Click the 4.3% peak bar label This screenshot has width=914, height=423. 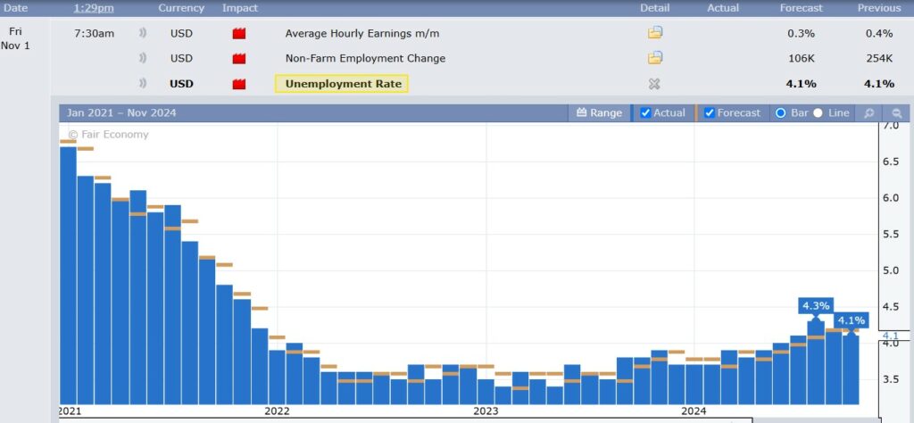pyautogui.click(x=816, y=305)
